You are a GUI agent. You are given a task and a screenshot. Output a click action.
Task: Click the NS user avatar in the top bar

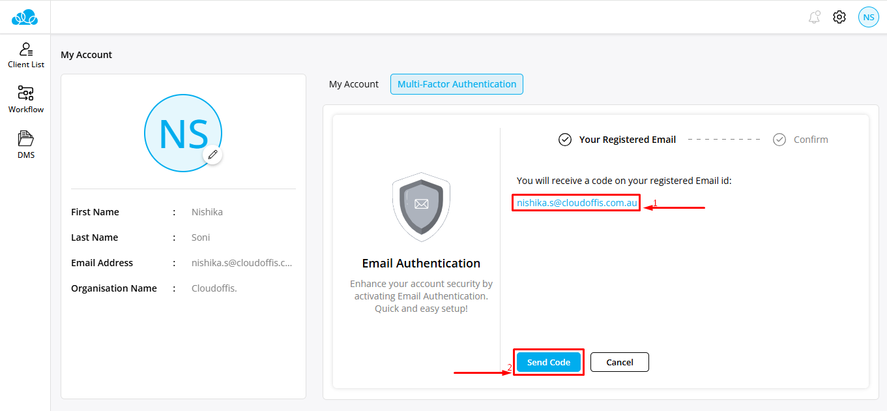click(868, 18)
